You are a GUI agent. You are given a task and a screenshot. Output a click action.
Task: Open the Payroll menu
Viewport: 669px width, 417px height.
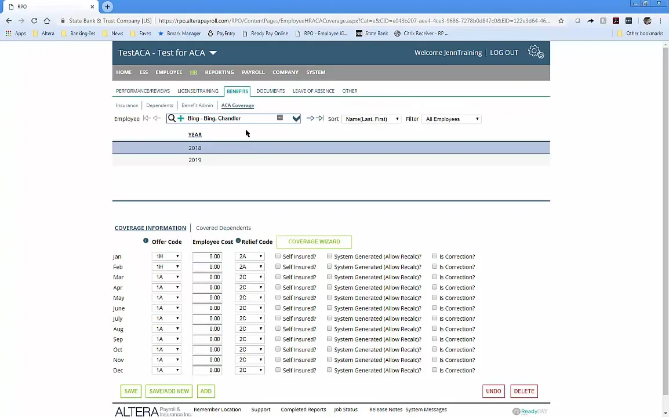point(253,72)
